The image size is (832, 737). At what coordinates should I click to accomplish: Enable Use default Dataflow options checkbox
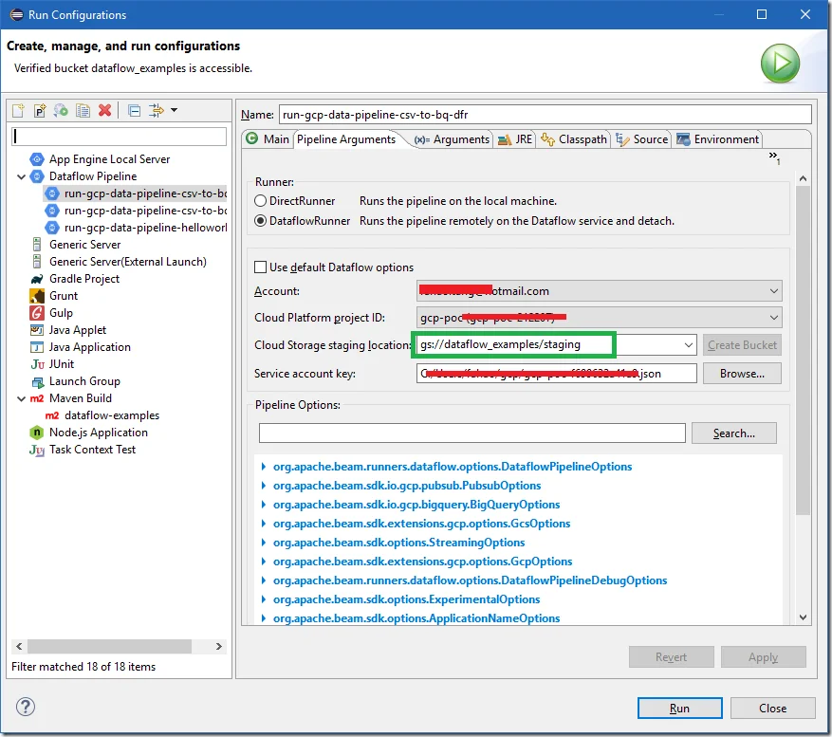point(261,267)
